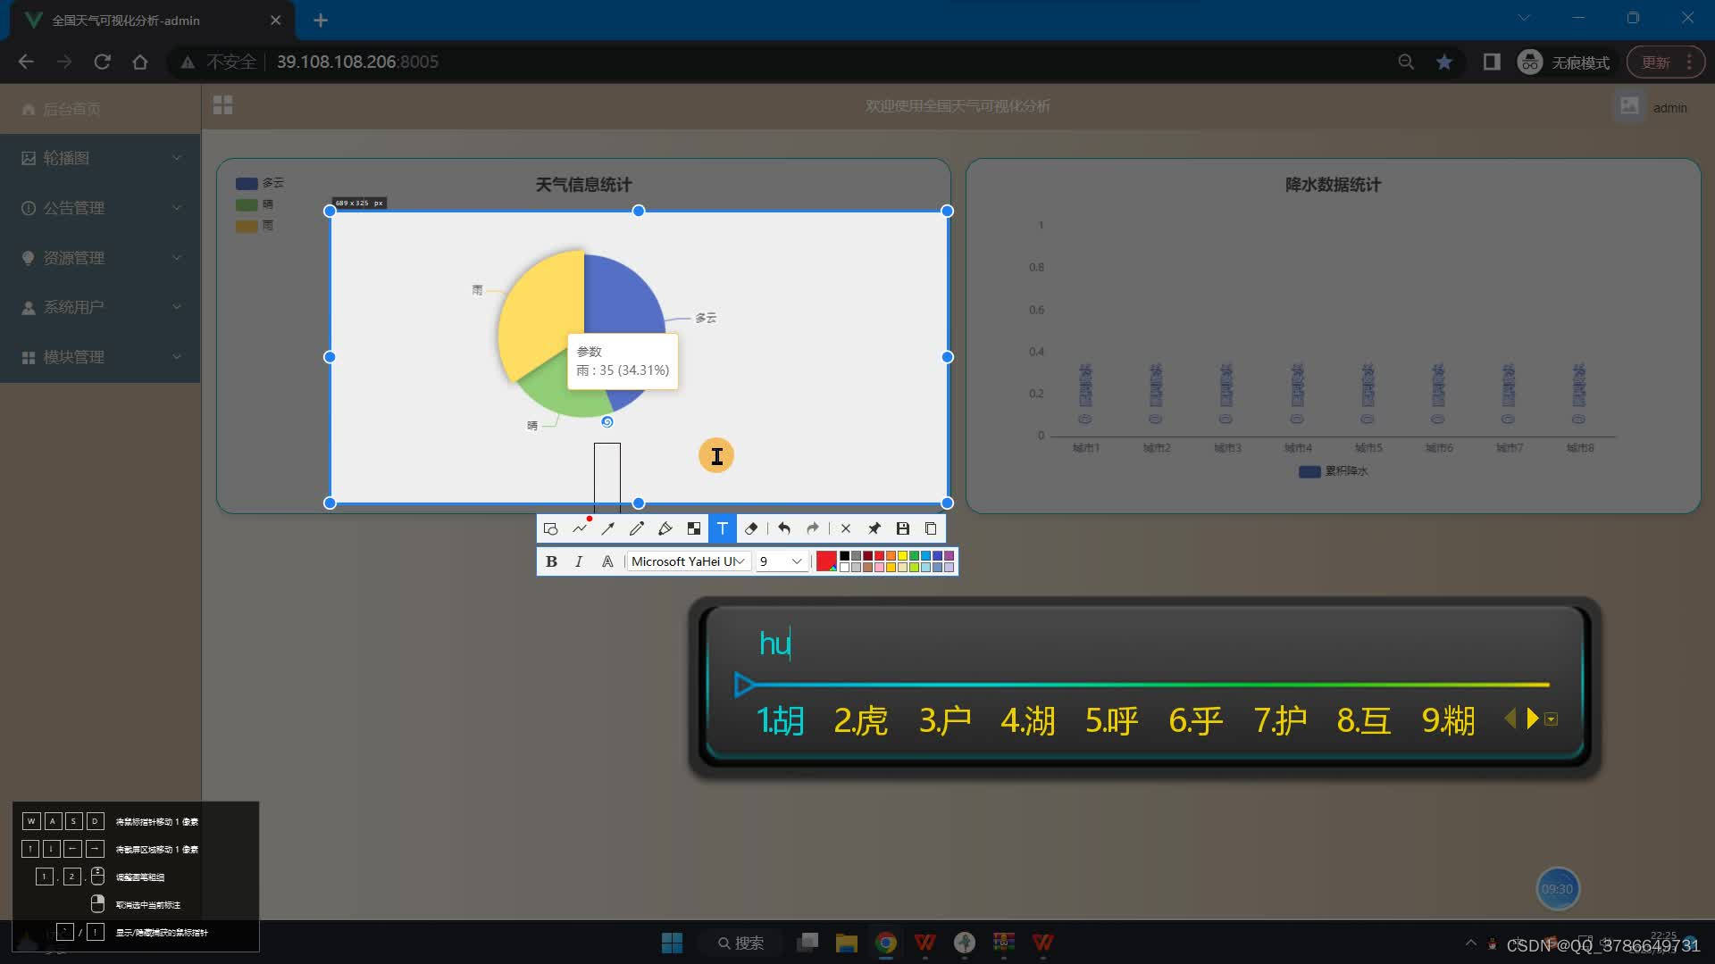This screenshot has height=964, width=1715.
Task: Redo the annotation
Action: coord(813,528)
